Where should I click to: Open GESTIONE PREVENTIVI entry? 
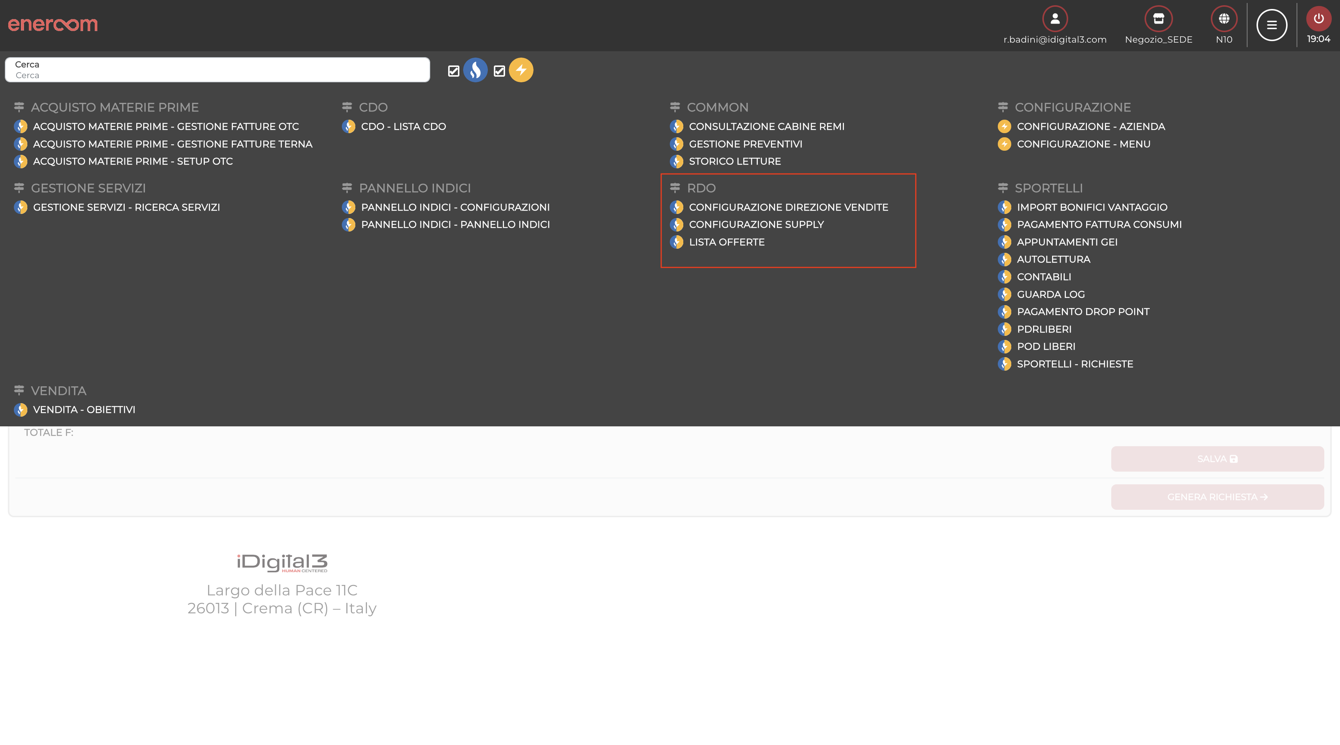[745, 144]
